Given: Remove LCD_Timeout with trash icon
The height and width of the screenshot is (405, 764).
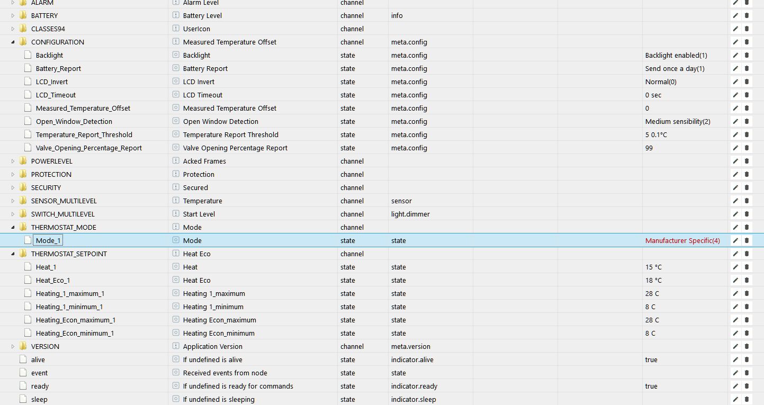Looking at the screenshot, I should (747, 95).
